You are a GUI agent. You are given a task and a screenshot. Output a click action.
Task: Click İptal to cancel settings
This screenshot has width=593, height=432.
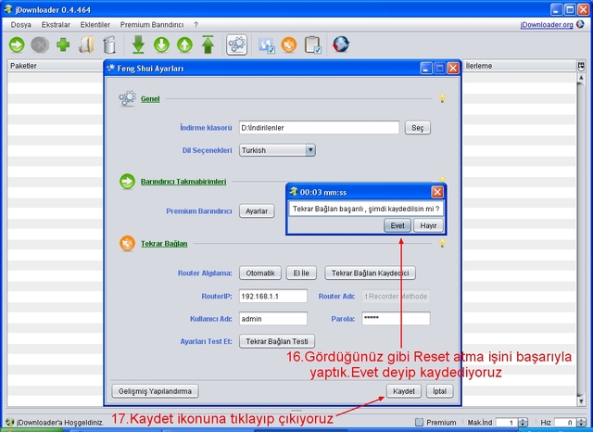pyautogui.click(x=439, y=391)
